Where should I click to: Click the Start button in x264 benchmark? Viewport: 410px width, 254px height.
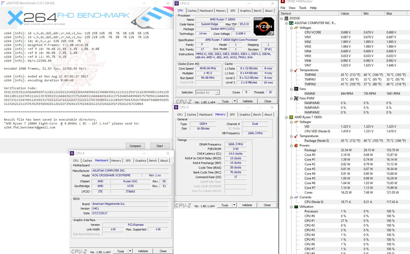pos(160,146)
